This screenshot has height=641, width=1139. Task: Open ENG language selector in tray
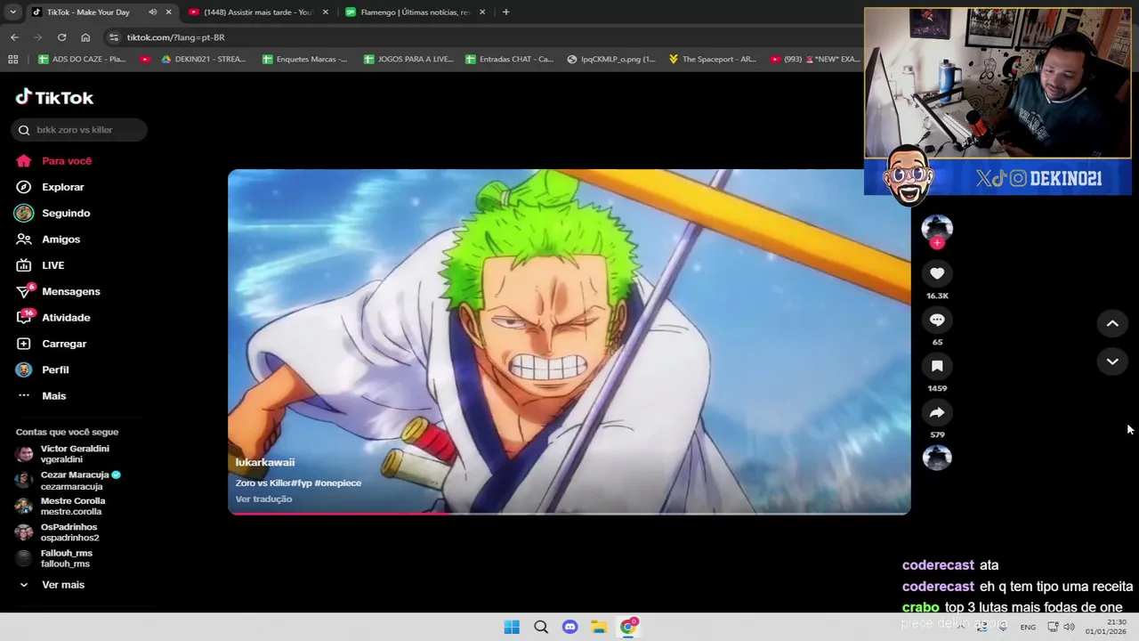[1028, 627]
